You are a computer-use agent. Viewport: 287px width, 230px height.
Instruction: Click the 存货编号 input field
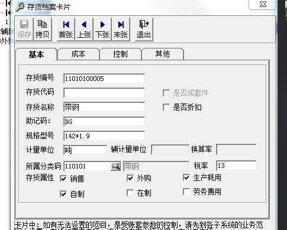click(104, 79)
